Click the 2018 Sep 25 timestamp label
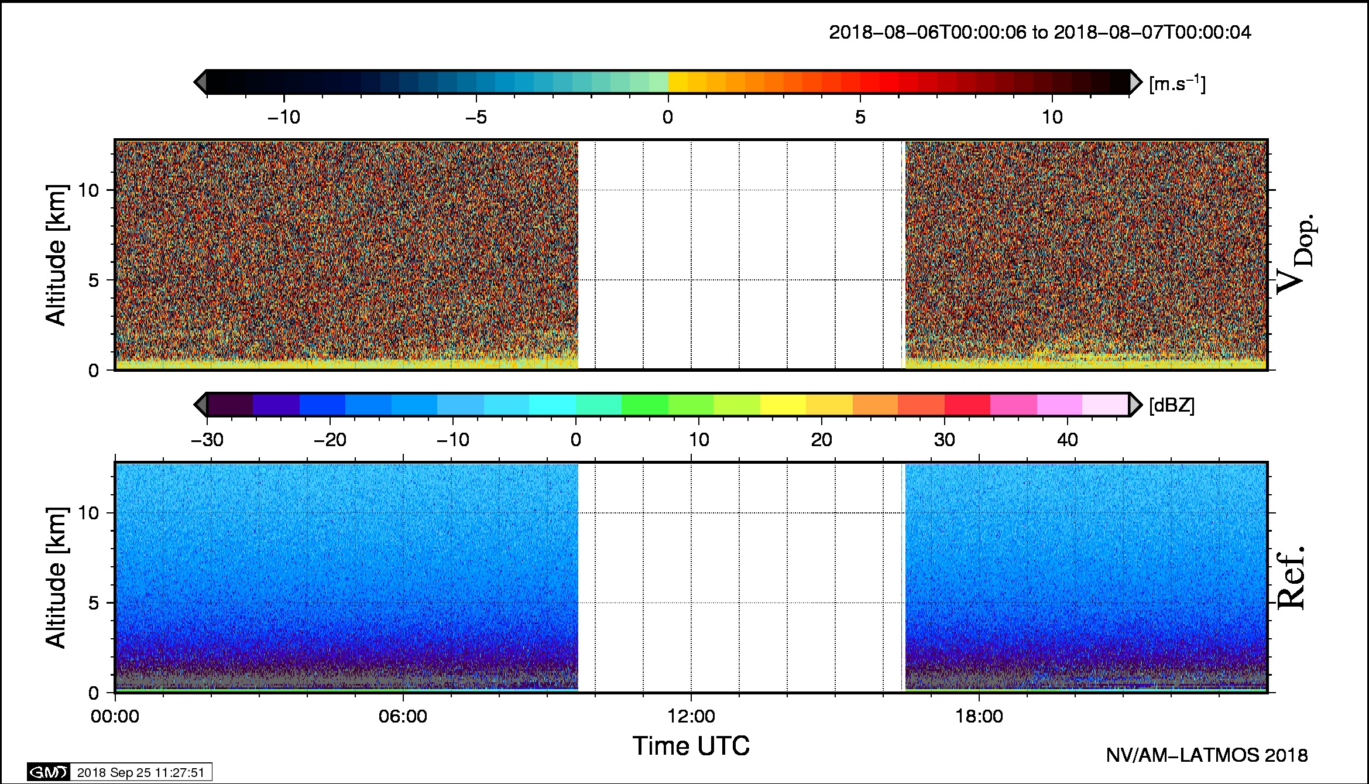 tap(140, 772)
